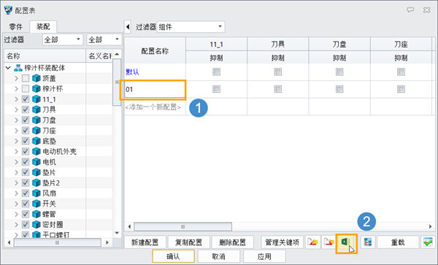
Task: Click the cube icon of 刀盘 in the tree
Action: (36, 120)
